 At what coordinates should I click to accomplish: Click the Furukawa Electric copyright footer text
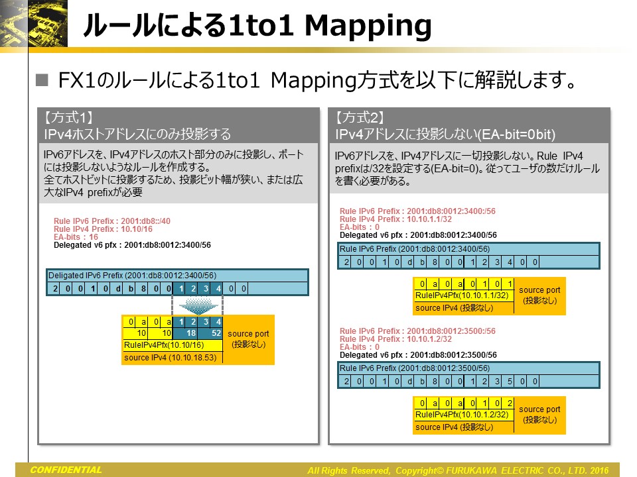pos(458,470)
